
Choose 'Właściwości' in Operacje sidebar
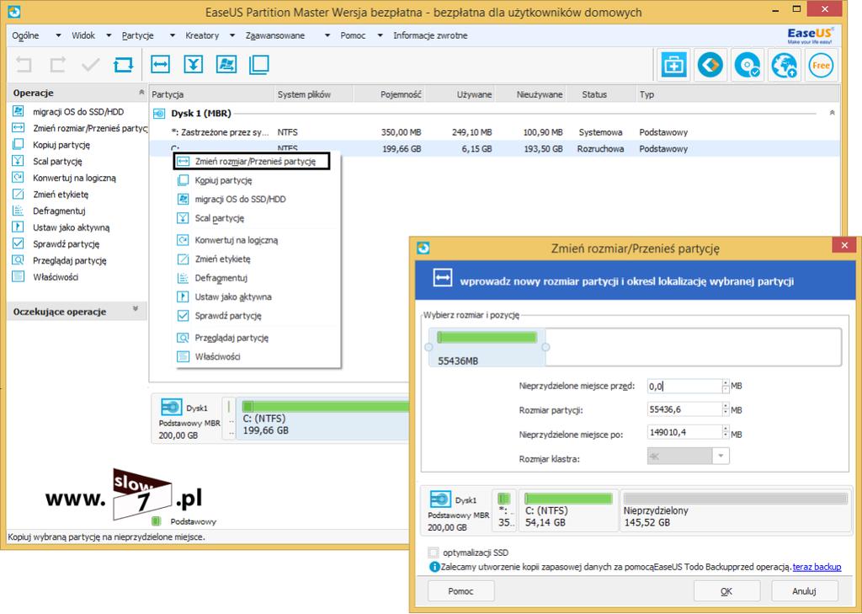pyautogui.click(x=56, y=277)
